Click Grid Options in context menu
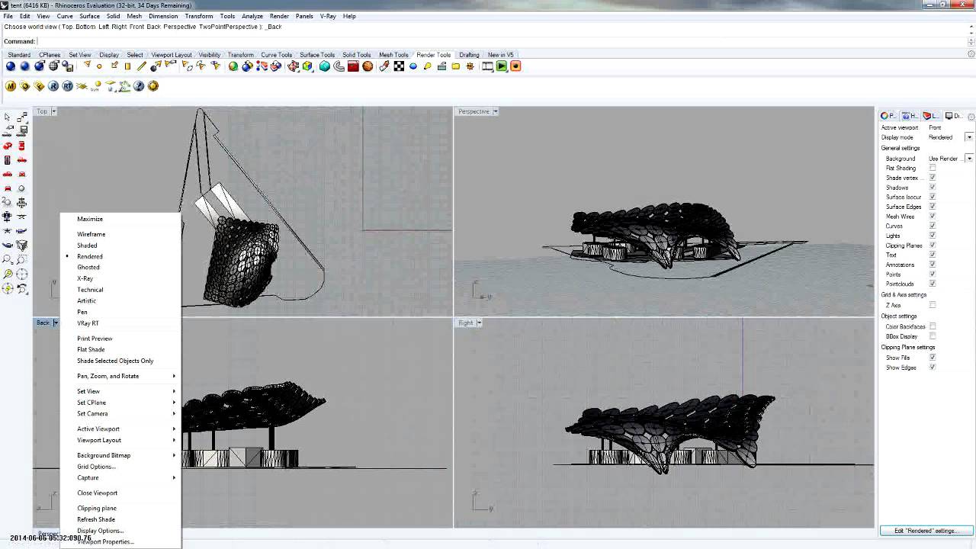The height and width of the screenshot is (549, 976). point(96,467)
